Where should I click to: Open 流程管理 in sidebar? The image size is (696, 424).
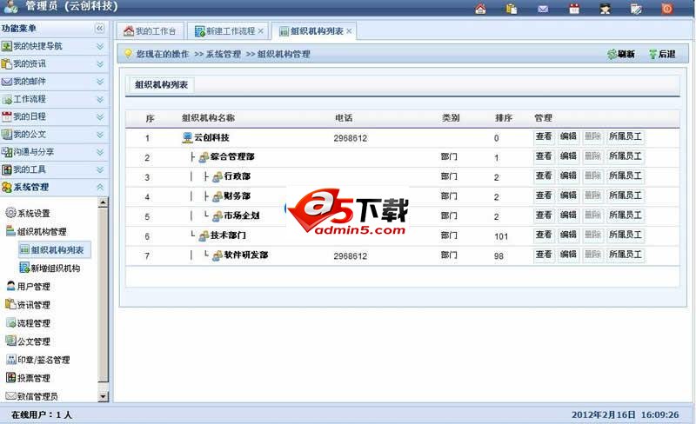point(28,323)
